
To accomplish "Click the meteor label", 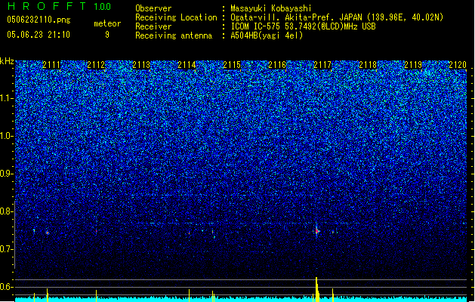I will 107,23.
